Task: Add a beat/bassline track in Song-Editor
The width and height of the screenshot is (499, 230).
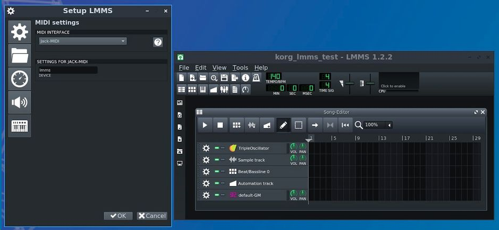Action: tap(237, 125)
